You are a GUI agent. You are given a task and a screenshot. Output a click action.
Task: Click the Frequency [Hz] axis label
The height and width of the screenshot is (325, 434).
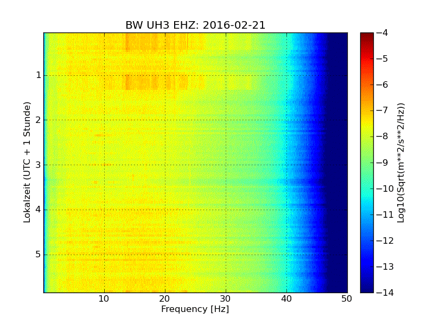pos(195,309)
